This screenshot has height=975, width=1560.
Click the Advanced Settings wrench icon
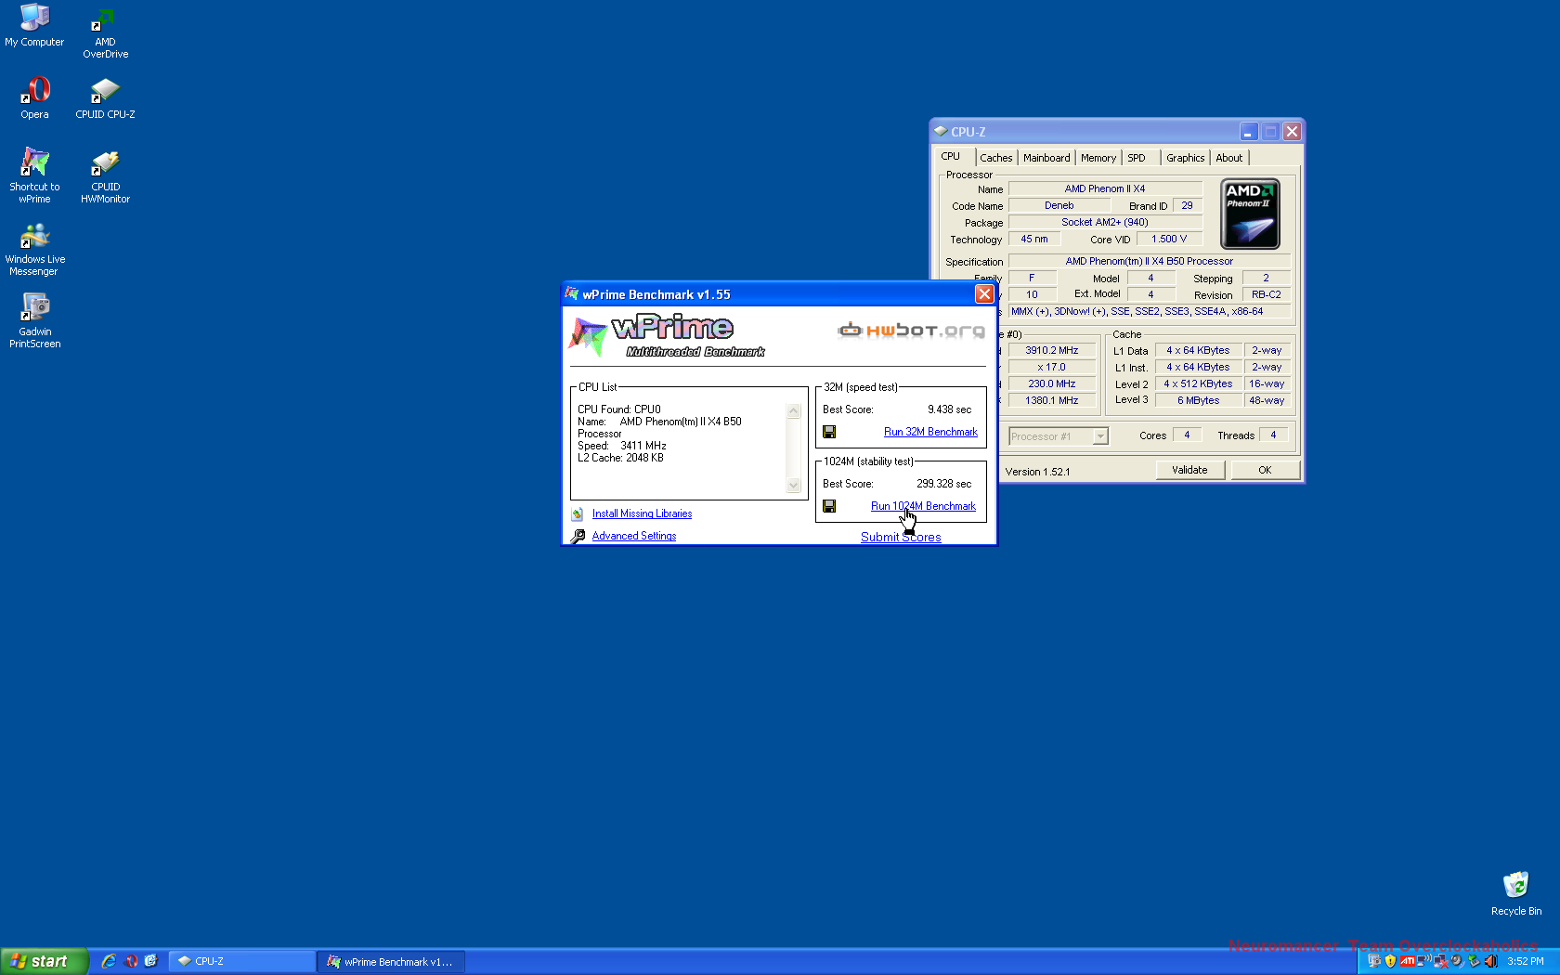click(x=578, y=536)
